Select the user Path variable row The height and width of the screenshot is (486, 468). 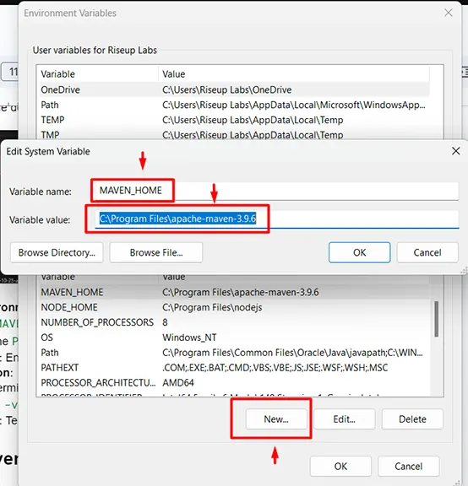234,105
